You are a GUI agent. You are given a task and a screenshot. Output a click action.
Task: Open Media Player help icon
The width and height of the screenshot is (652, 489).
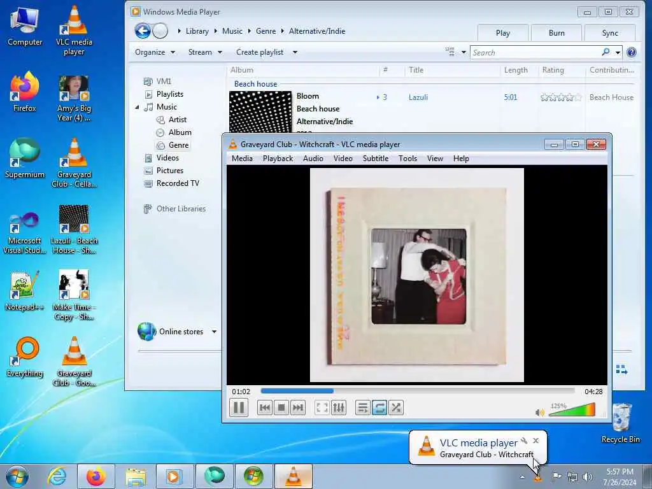[x=631, y=52]
